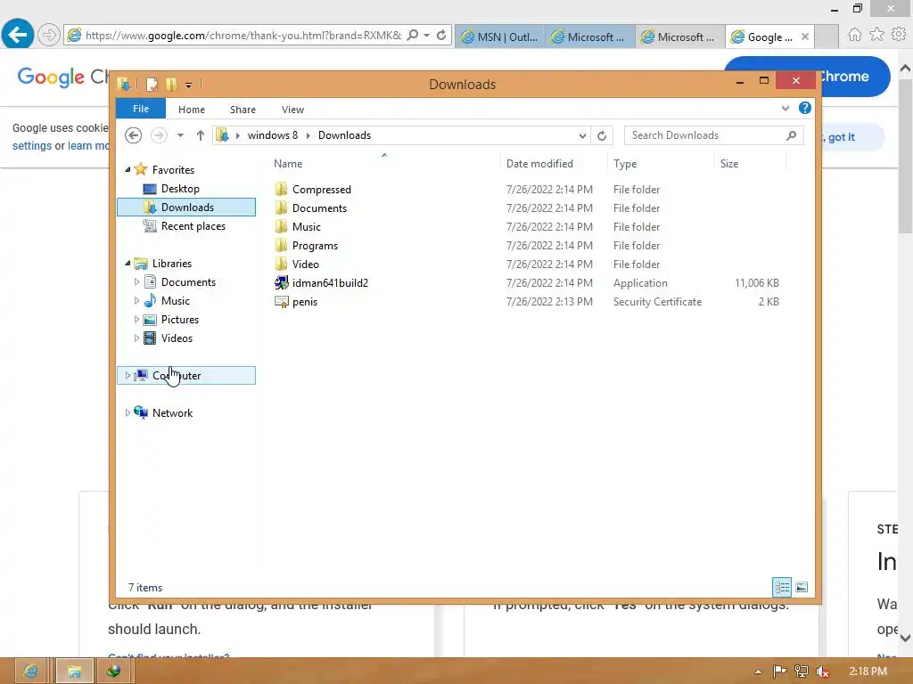This screenshot has width=913, height=684.
Task: Close the Google browser tab
Action: click(805, 37)
